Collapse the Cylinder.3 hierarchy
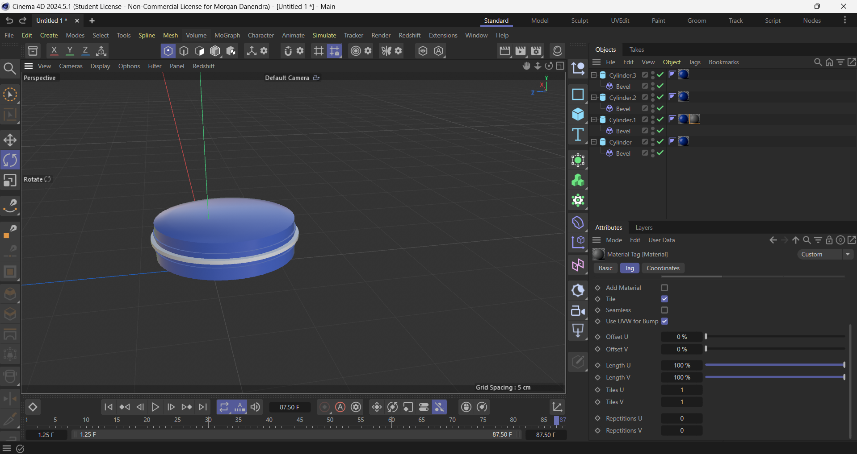Viewport: 857px width, 454px height. coord(594,75)
